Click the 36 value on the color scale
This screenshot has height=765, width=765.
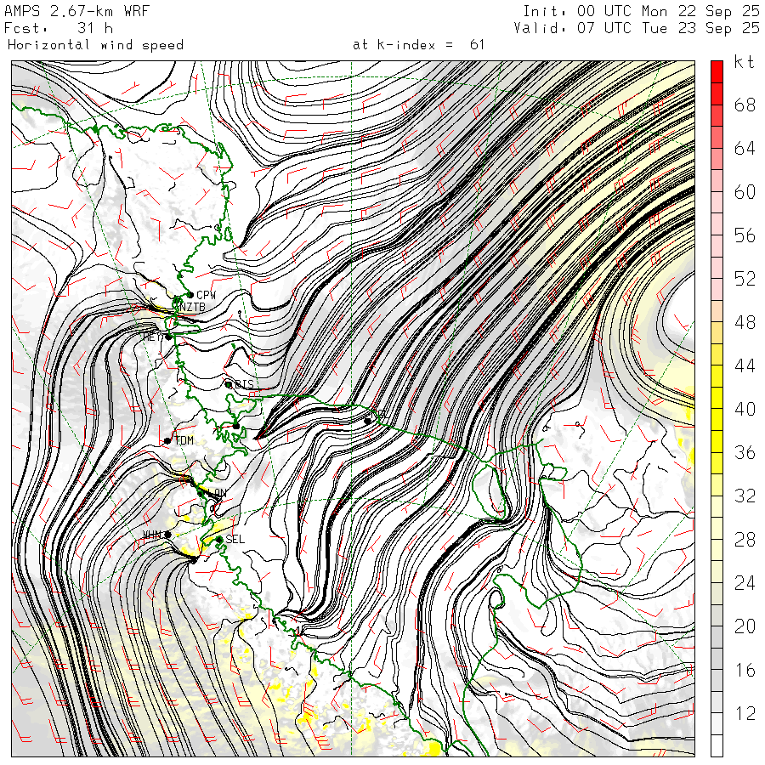(x=745, y=453)
